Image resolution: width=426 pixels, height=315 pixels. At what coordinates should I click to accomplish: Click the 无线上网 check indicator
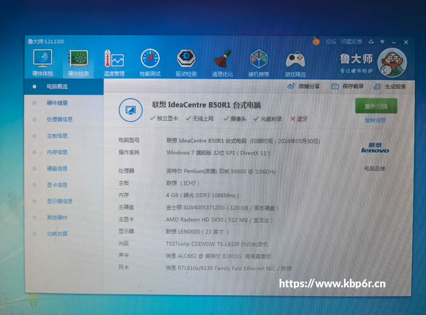[199, 119]
